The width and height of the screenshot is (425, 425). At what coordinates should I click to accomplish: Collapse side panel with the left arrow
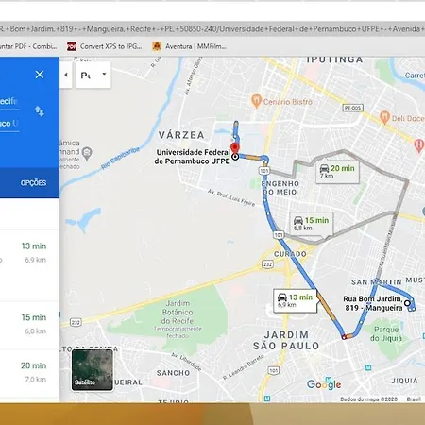click(x=66, y=75)
